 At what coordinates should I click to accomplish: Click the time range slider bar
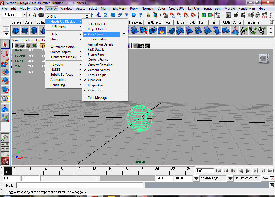click(71, 178)
